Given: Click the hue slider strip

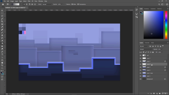Looking at the screenshot, I should (166, 25).
